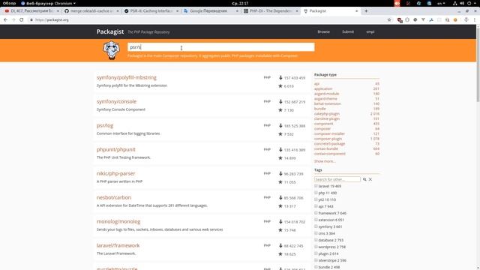Click the Packagist mascot logo
This screenshot has width=480, height=270.
[x=111, y=50]
